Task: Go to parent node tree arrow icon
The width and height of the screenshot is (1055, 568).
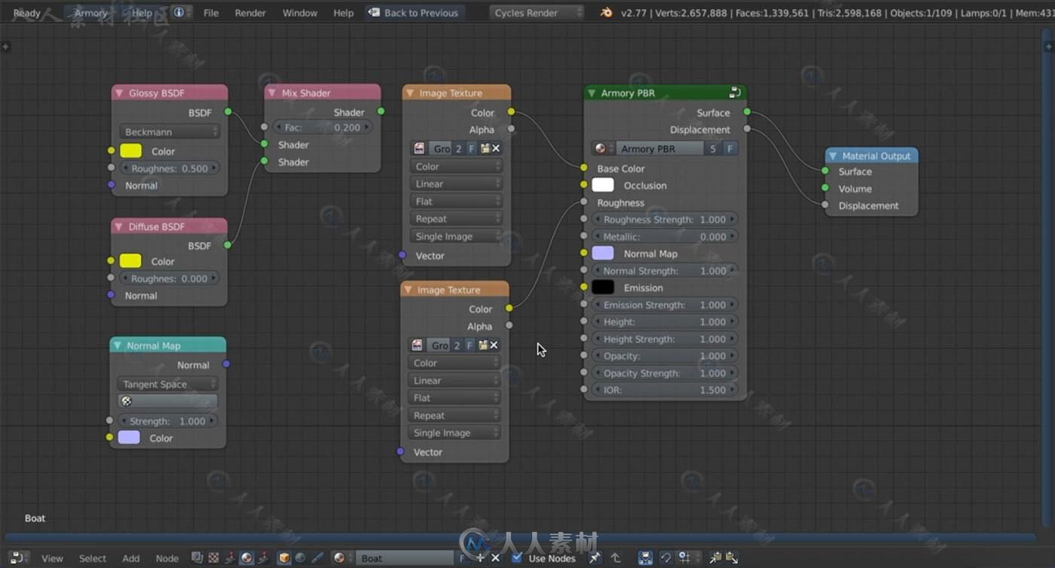Action: (x=615, y=558)
